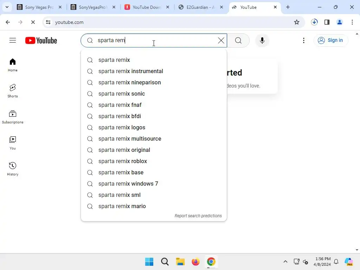Open Chrome profile icon
This screenshot has width=360, height=270.
click(x=340, y=22)
